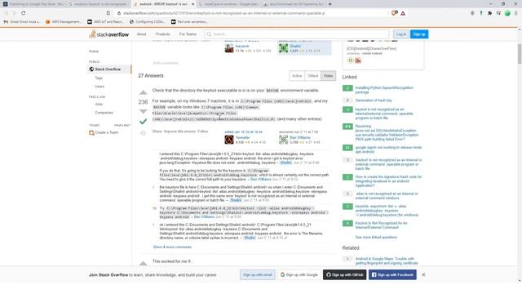Click Sign up with Facebook button

point(392,274)
